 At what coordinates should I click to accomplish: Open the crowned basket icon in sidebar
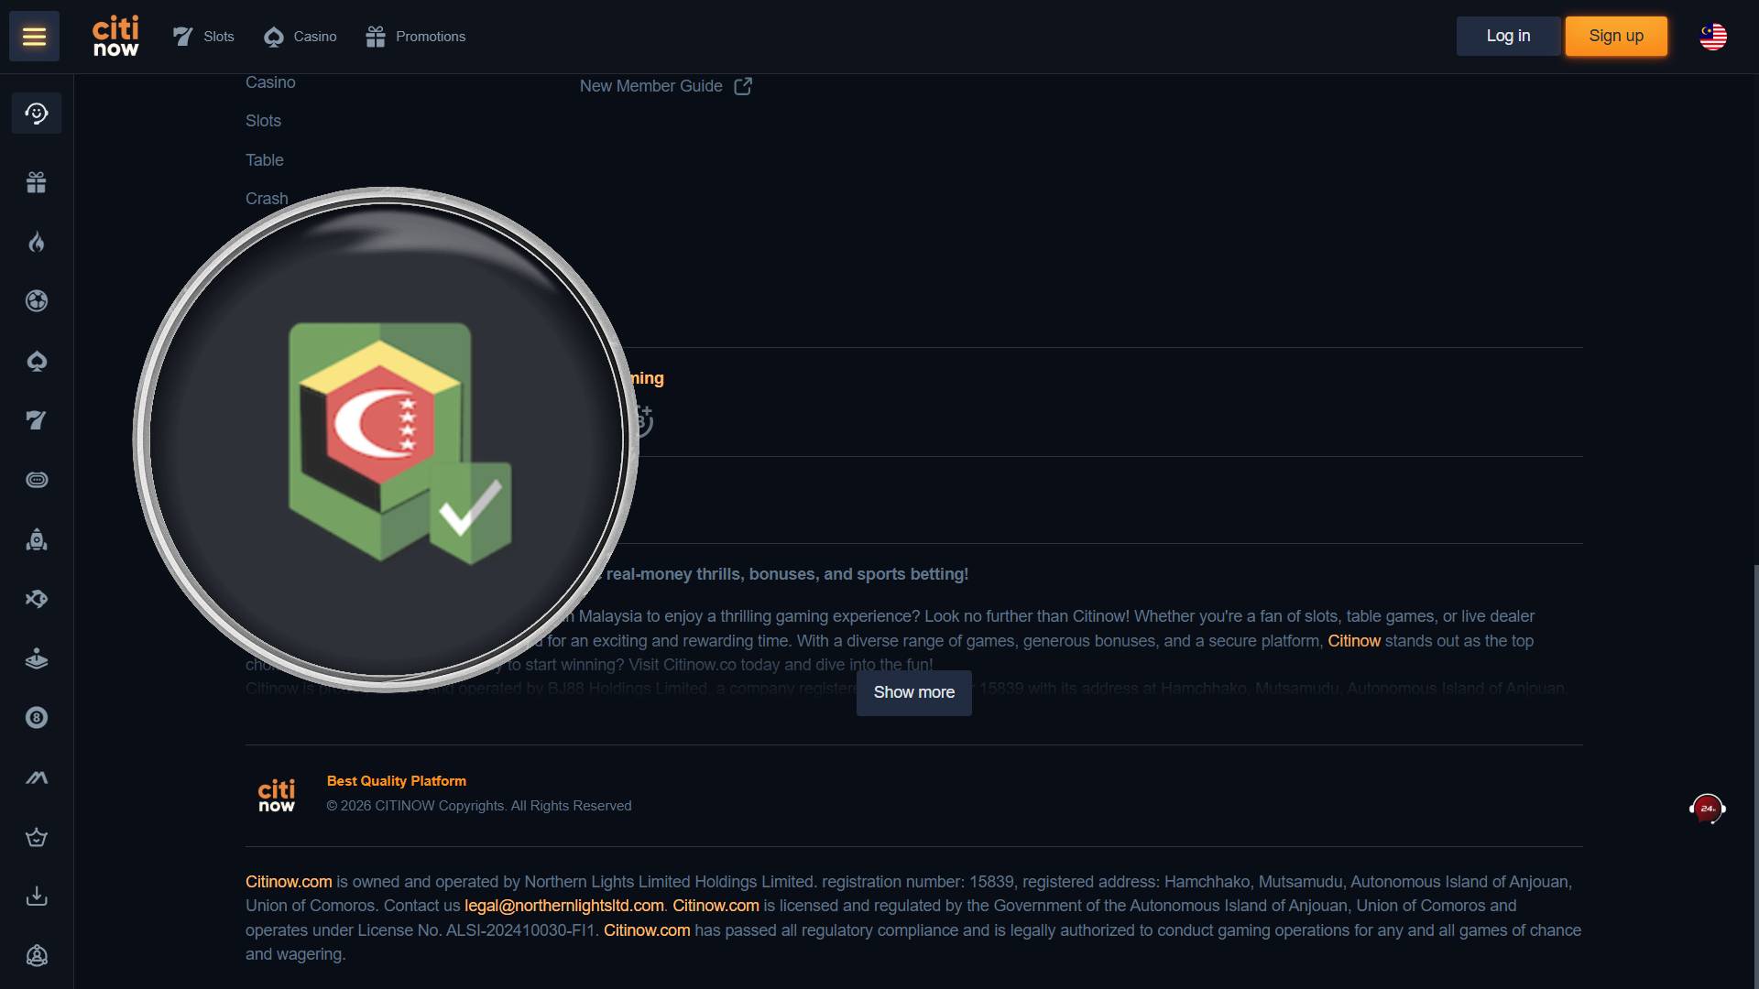[x=37, y=837]
